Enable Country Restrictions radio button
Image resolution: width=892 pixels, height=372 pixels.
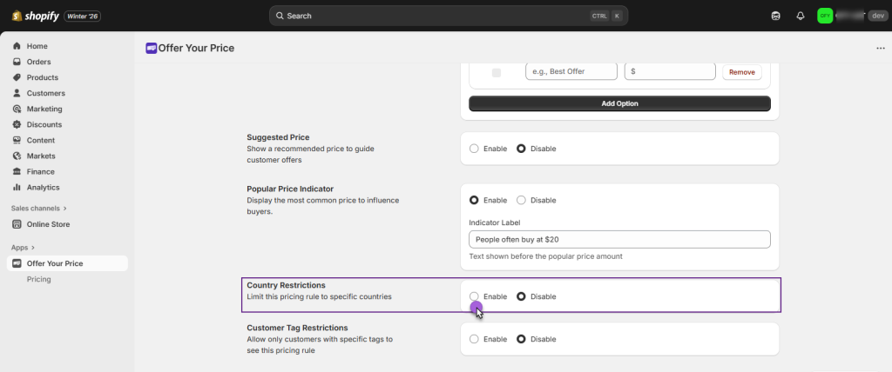pos(474,296)
